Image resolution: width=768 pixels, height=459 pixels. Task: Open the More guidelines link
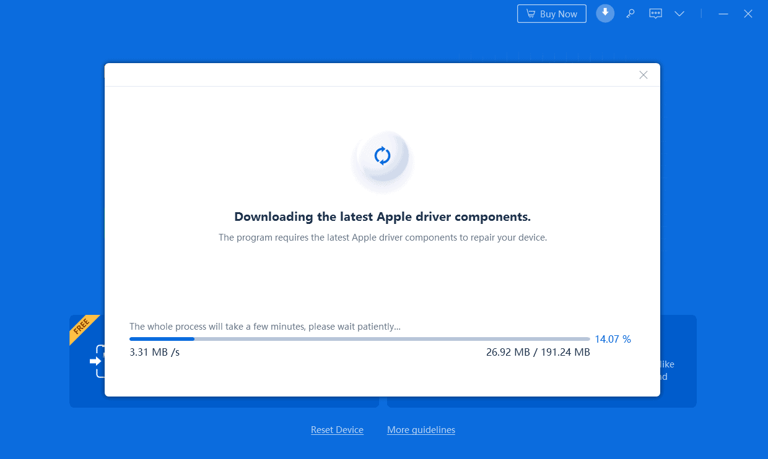(x=421, y=430)
